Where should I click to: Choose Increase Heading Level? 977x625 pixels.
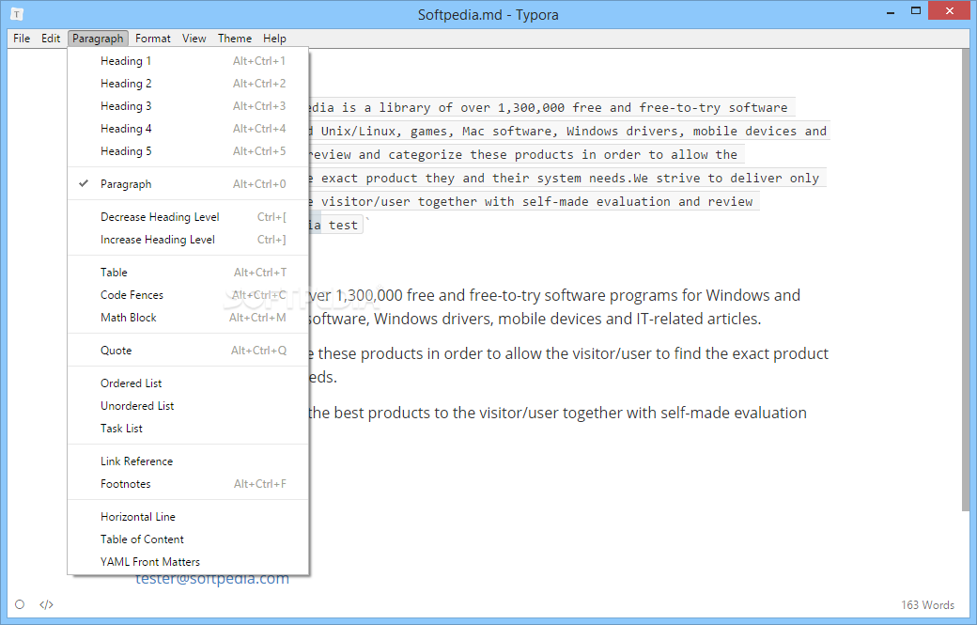pyautogui.click(x=188, y=240)
